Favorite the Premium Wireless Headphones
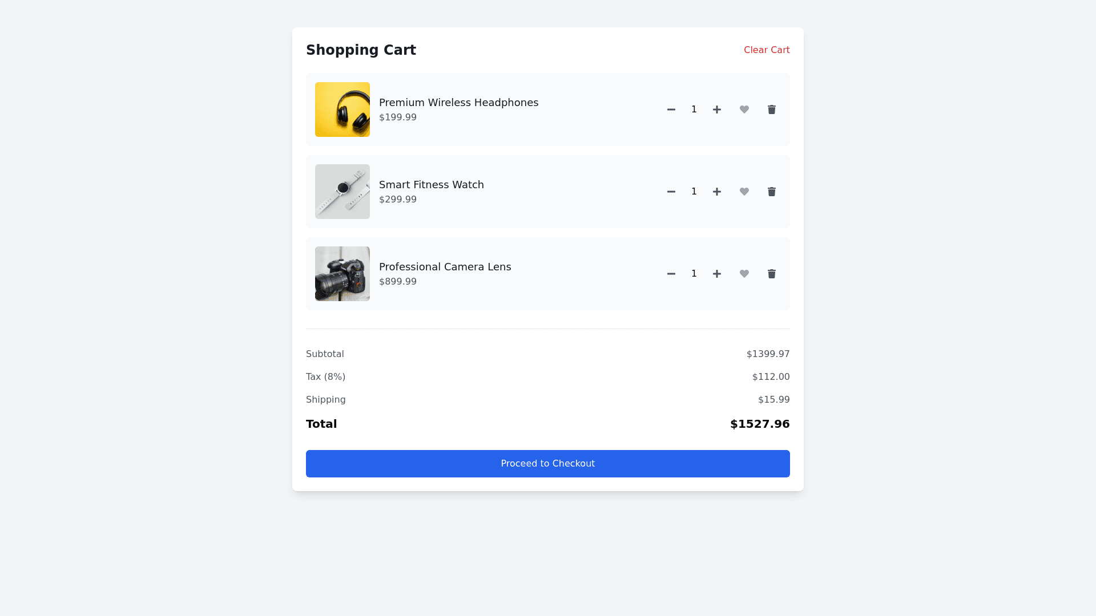This screenshot has height=616, width=1096. 744,110
